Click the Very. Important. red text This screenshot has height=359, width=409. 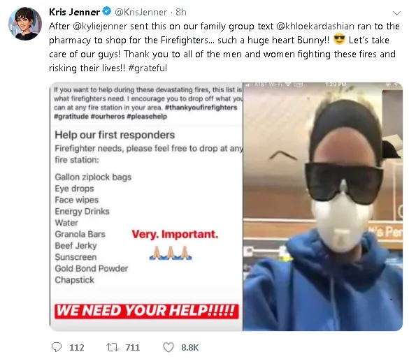point(175,234)
